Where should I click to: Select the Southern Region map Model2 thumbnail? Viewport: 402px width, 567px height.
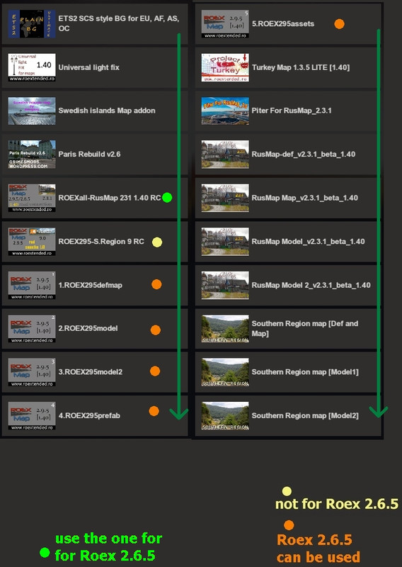coord(225,415)
